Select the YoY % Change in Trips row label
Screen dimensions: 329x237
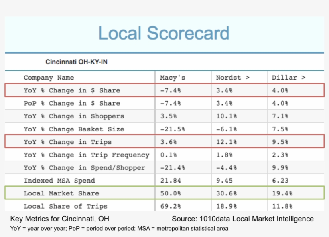67,142
